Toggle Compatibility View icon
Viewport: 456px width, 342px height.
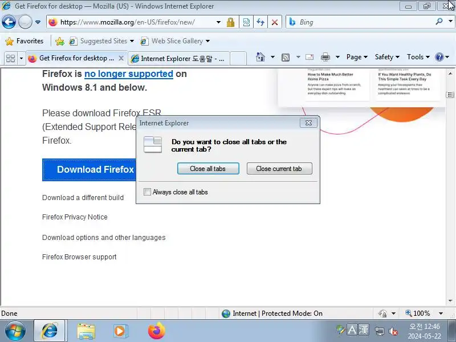[246, 22]
